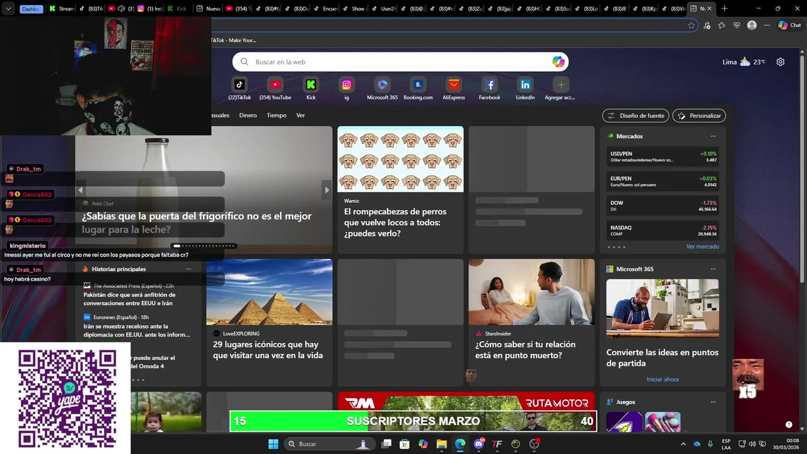
Task: Go to previous carousel story arrow
Action: (x=80, y=190)
